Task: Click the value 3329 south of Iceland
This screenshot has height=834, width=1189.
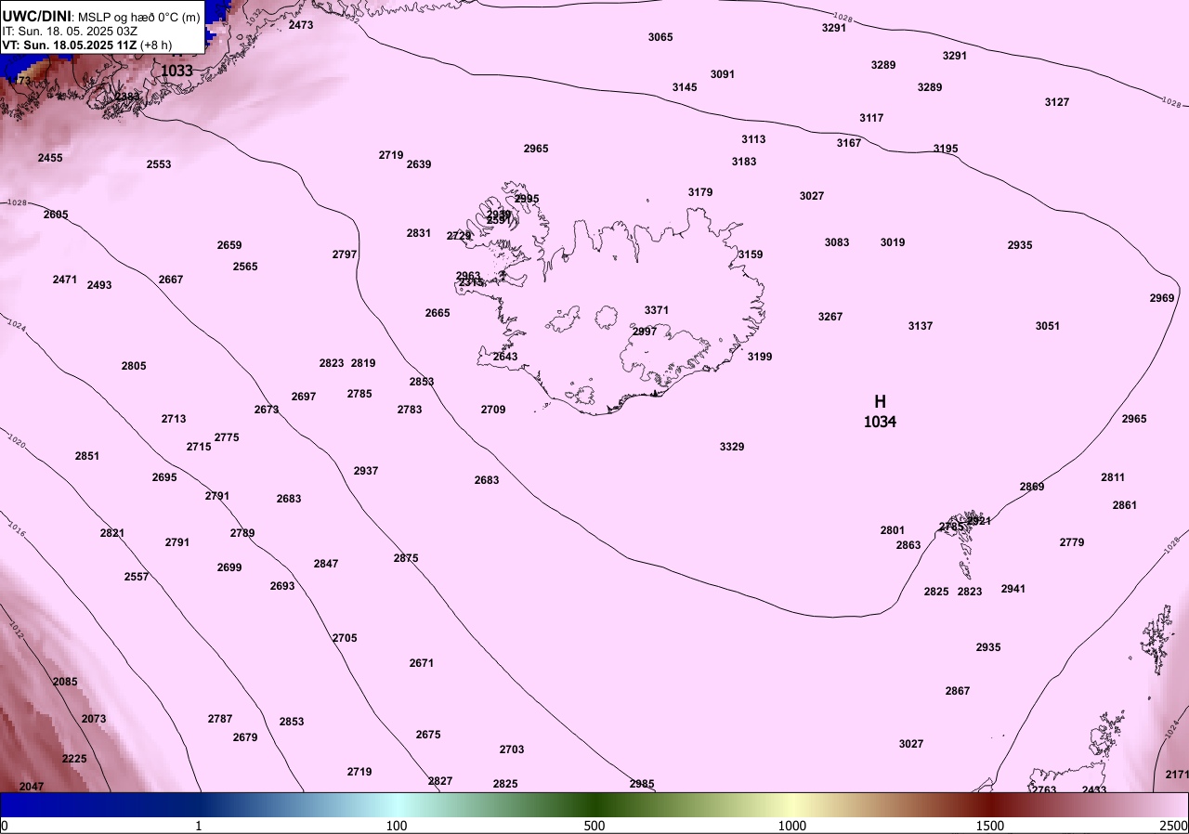Action: [732, 447]
